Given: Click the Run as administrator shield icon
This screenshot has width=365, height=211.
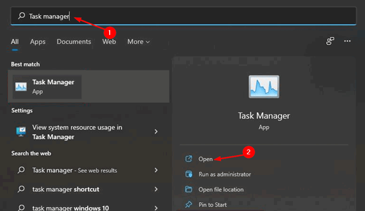Looking at the screenshot, I should [189, 174].
